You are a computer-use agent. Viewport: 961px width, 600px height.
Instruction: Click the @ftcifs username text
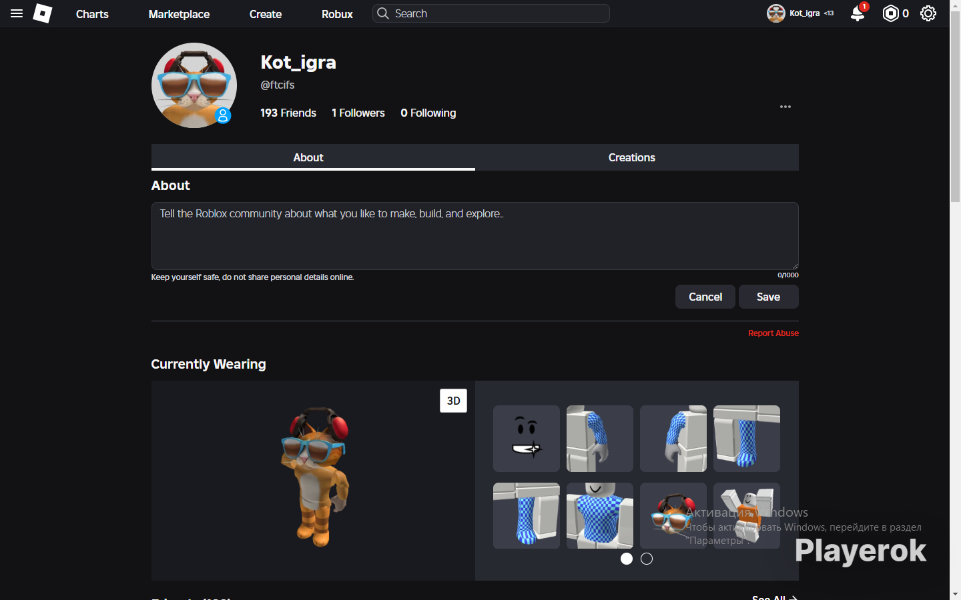pos(278,85)
